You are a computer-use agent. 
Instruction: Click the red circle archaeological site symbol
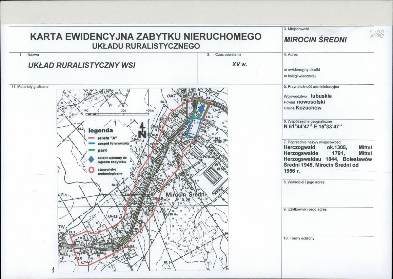point(92,170)
